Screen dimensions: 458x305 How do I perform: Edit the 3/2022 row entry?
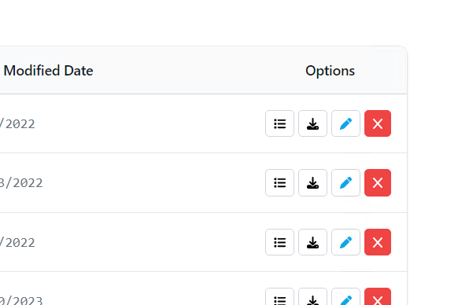tap(345, 182)
